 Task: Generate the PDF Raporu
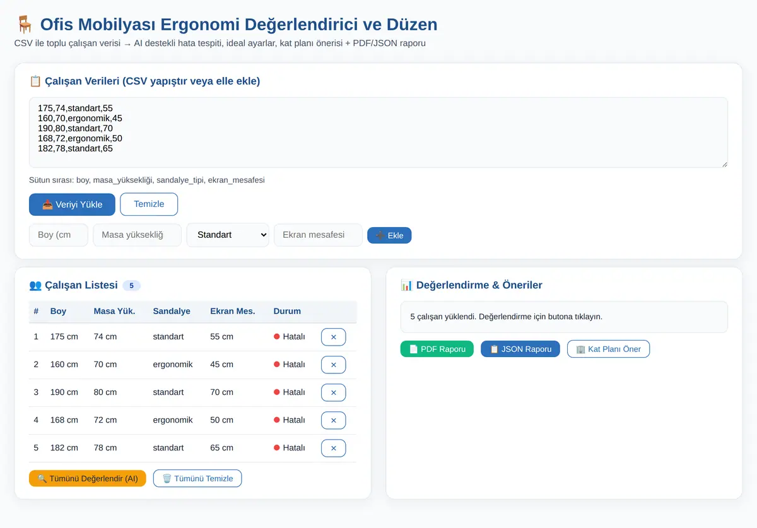point(437,349)
